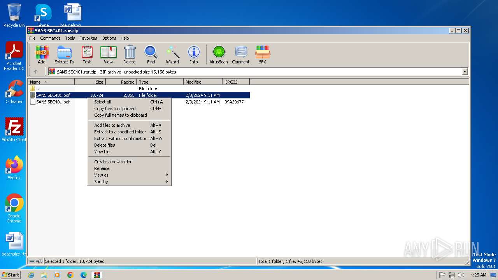The width and height of the screenshot is (498, 280).
Task: Open the Favorites menu
Action: [88, 38]
